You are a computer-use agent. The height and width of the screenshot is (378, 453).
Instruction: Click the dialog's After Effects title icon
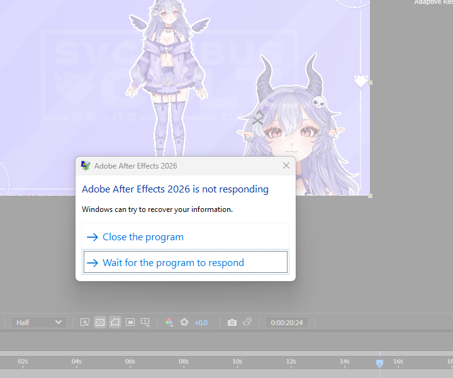(86, 166)
